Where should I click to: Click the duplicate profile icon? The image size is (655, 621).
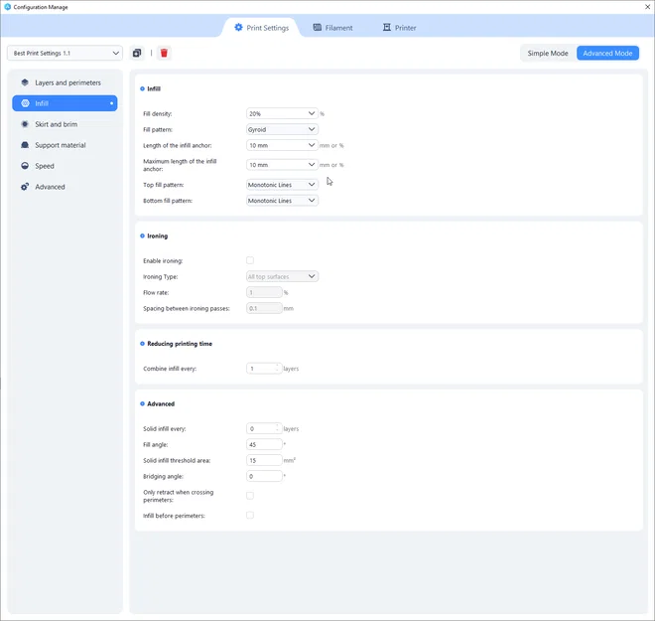[137, 53]
